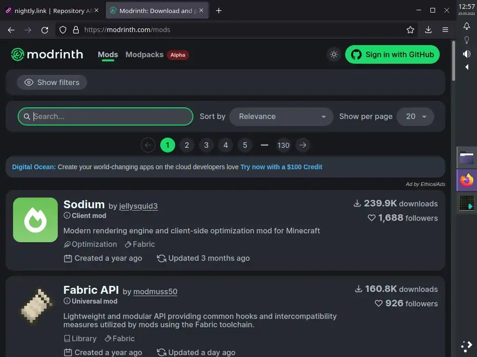
Task: Click Sodium Fabric loader tag
Action: click(140, 244)
